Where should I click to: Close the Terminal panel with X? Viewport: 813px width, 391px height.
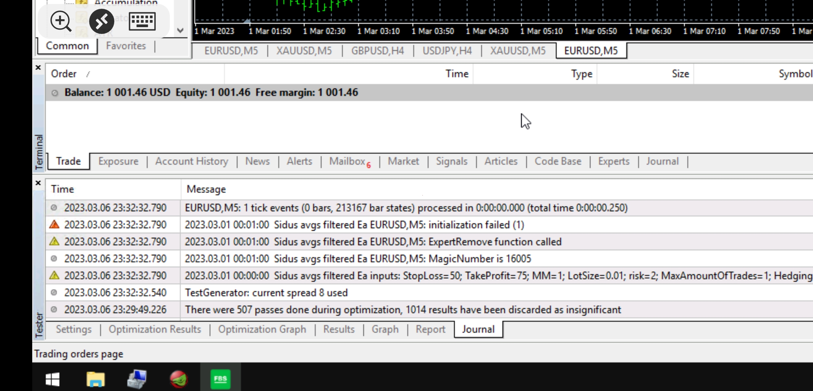click(38, 68)
